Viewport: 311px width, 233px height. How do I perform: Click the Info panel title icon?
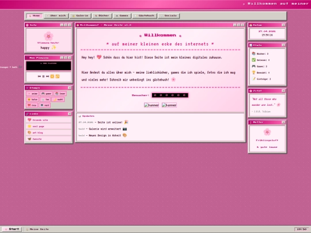[x=28, y=25]
